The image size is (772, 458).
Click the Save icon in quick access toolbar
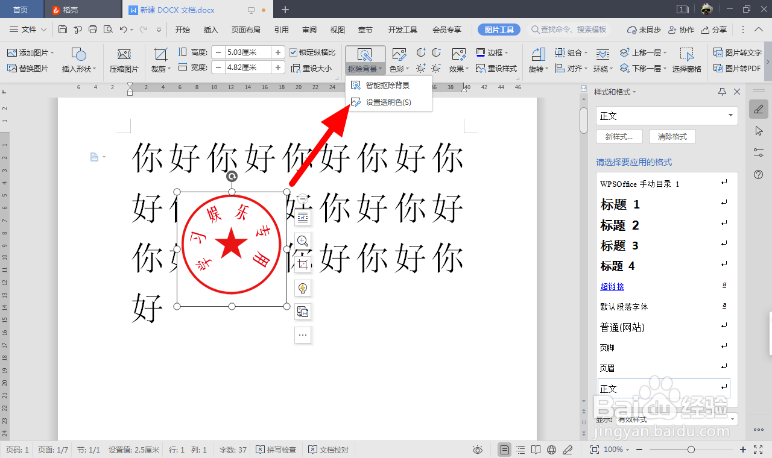[x=63, y=29]
